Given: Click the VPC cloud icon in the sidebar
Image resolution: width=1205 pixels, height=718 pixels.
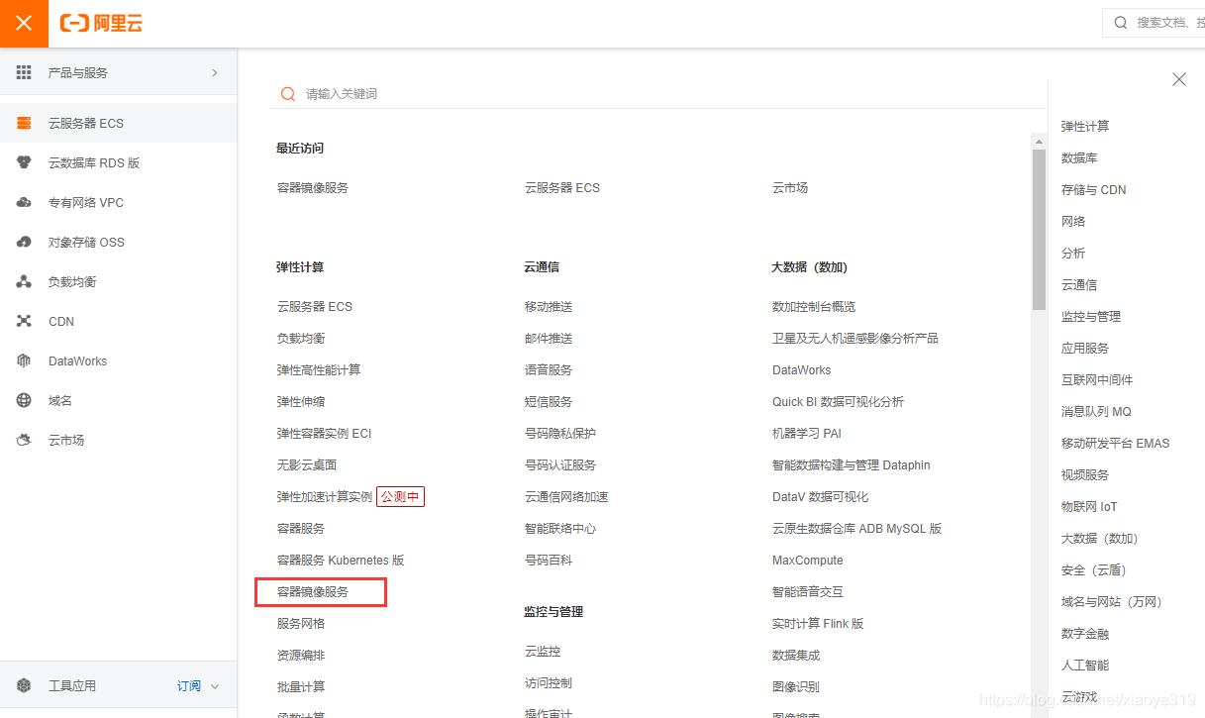Looking at the screenshot, I should [x=24, y=202].
